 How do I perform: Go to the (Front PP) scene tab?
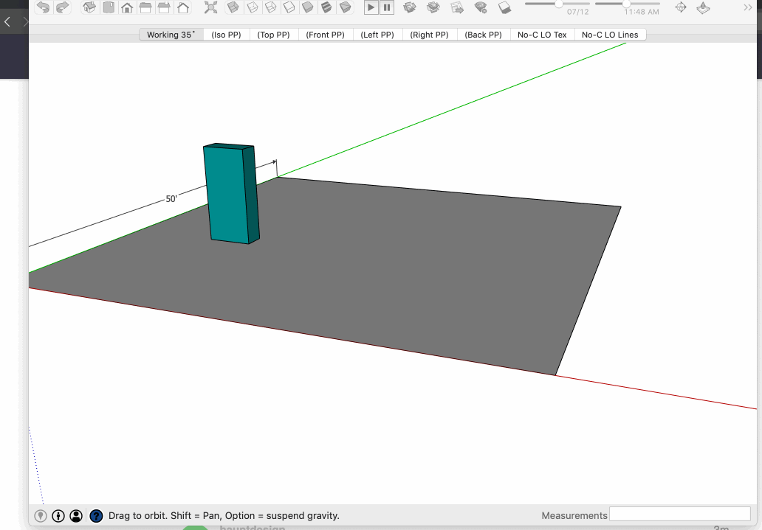point(325,35)
